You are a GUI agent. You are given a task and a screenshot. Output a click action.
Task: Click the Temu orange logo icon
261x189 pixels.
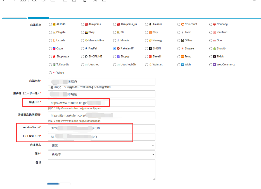[182, 57]
